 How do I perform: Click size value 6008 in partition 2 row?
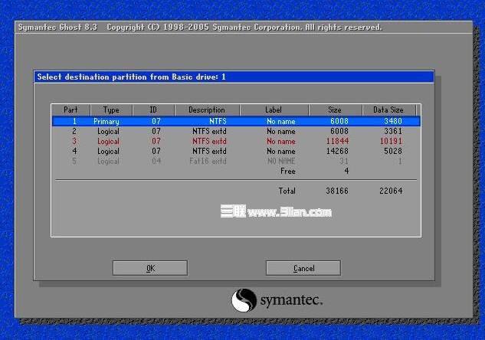339,131
